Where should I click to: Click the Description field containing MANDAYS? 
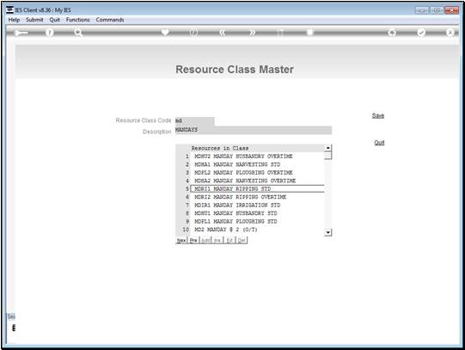[x=254, y=130]
